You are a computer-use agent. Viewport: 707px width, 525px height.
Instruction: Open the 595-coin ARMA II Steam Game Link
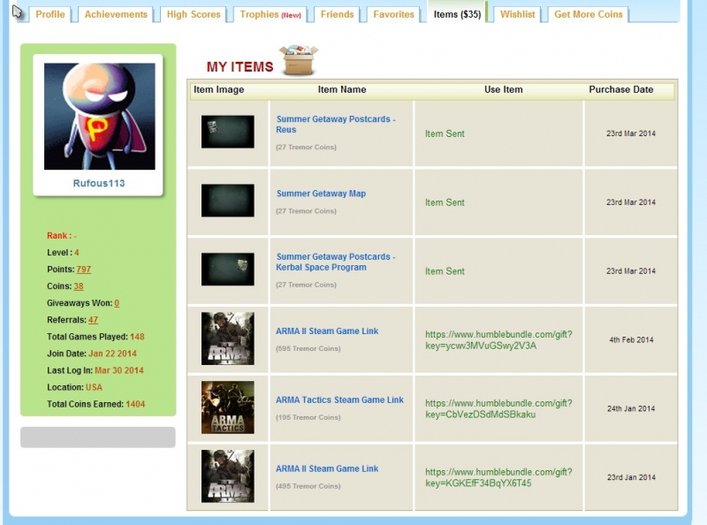point(327,331)
